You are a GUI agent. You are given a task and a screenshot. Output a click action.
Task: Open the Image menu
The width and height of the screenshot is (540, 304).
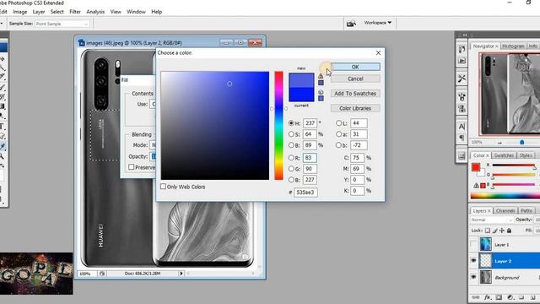[x=20, y=12]
